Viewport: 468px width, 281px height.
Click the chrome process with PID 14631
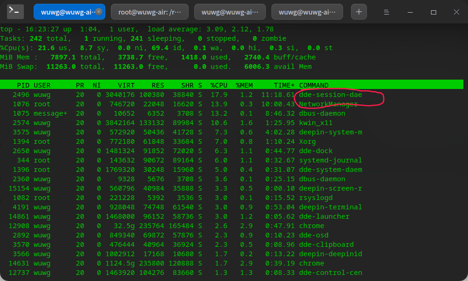coord(312,263)
